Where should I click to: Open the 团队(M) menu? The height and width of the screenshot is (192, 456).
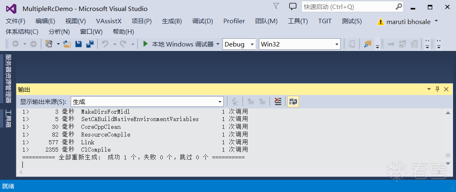[x=266, y=21]
